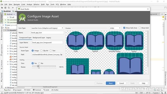Select the Image asset type radio
Screen dimensions: 167x94
click(33, 51)
